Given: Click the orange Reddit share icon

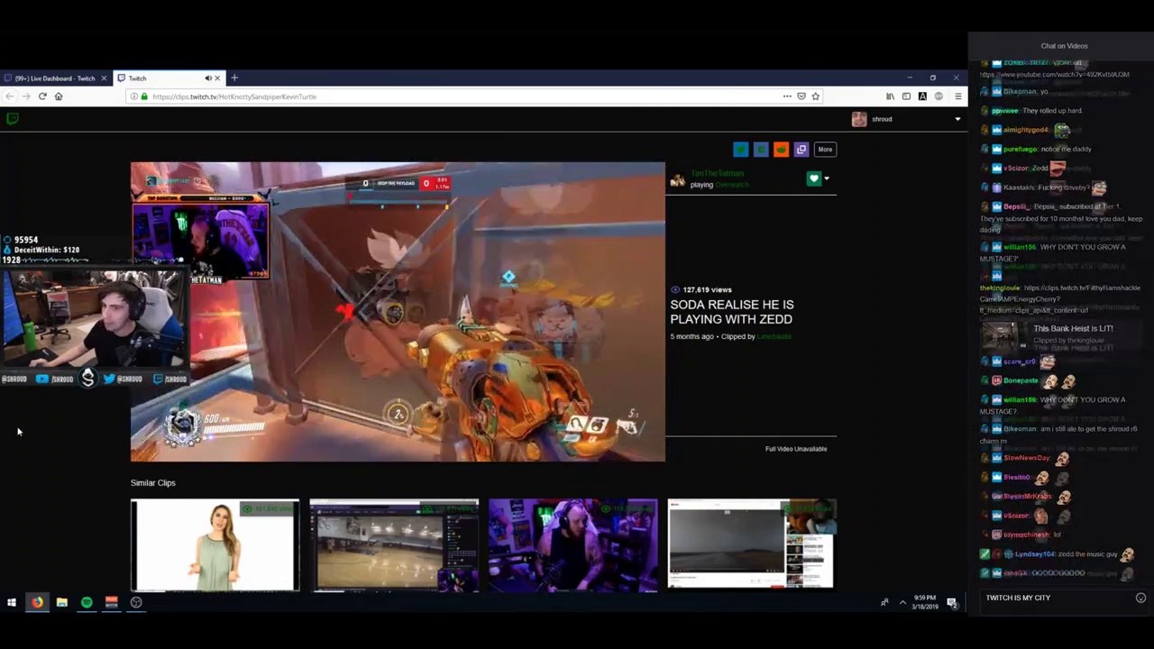Looking at the screenshot, I should point(781,150).
